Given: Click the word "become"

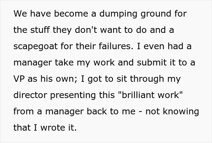Looking at the screenshot, I should point(71,14).
